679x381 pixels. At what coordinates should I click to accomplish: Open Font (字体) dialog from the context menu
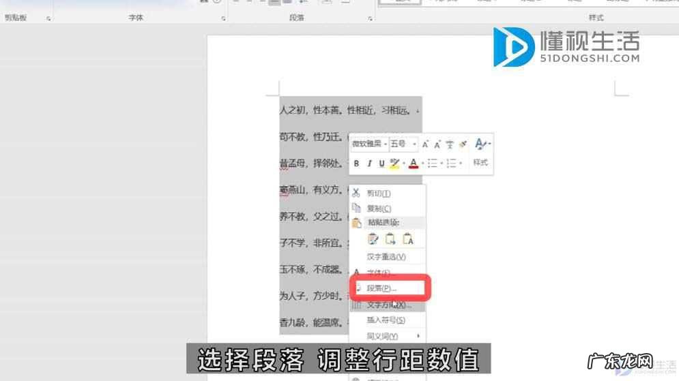point(387,273)
